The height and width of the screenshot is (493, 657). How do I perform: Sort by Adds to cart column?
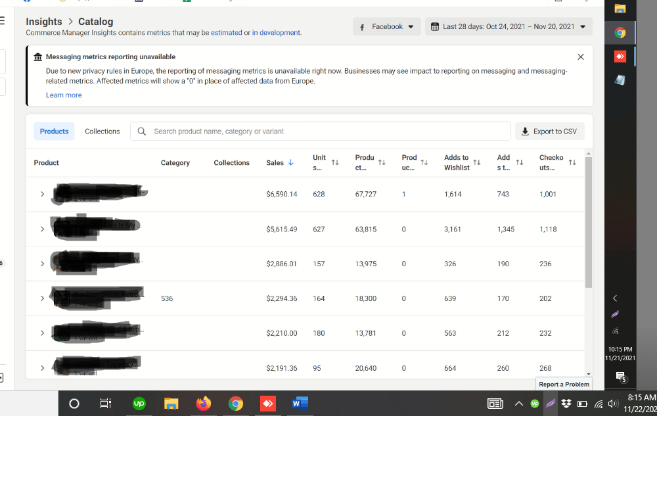coord(520,162)
